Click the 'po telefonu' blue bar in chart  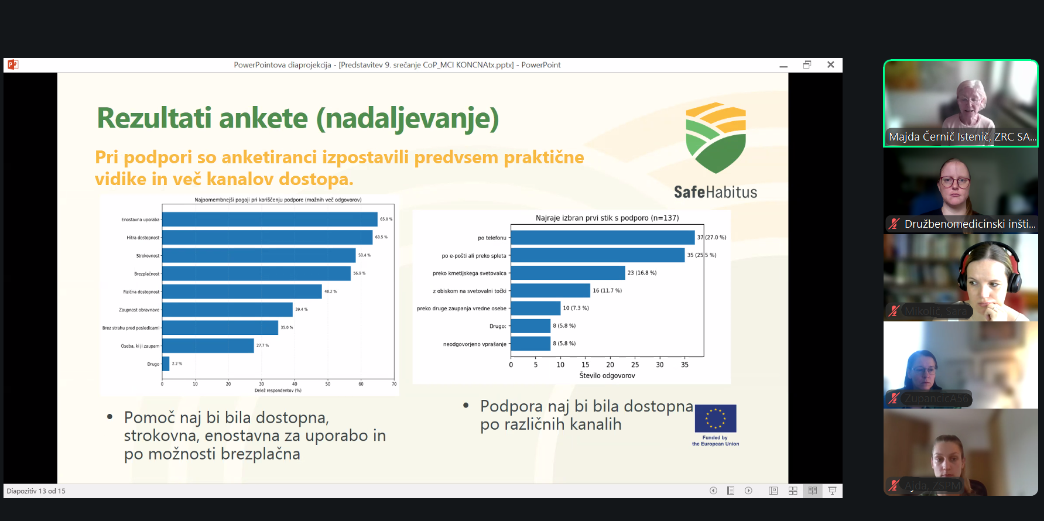click(603, 238)
